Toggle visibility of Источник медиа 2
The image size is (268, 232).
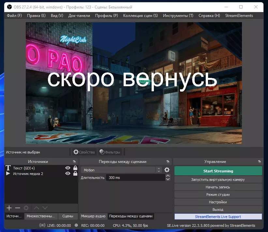tap(68, 174)
